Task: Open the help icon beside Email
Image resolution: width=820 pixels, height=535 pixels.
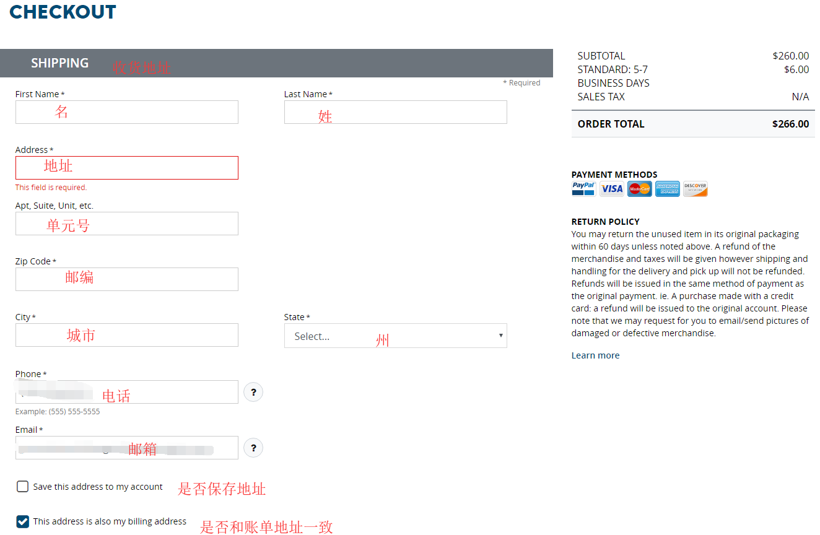Action: (253, 448)
